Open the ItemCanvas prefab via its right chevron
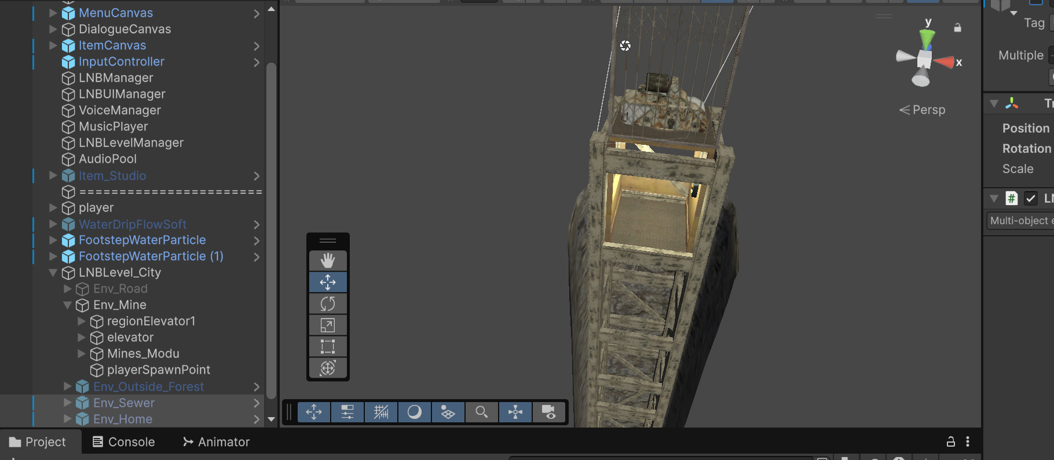 (257, 46)
